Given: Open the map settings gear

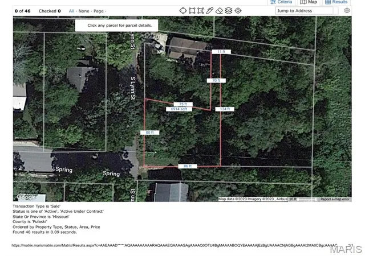Looking at the screenshot, I should [x=347, y=11].
